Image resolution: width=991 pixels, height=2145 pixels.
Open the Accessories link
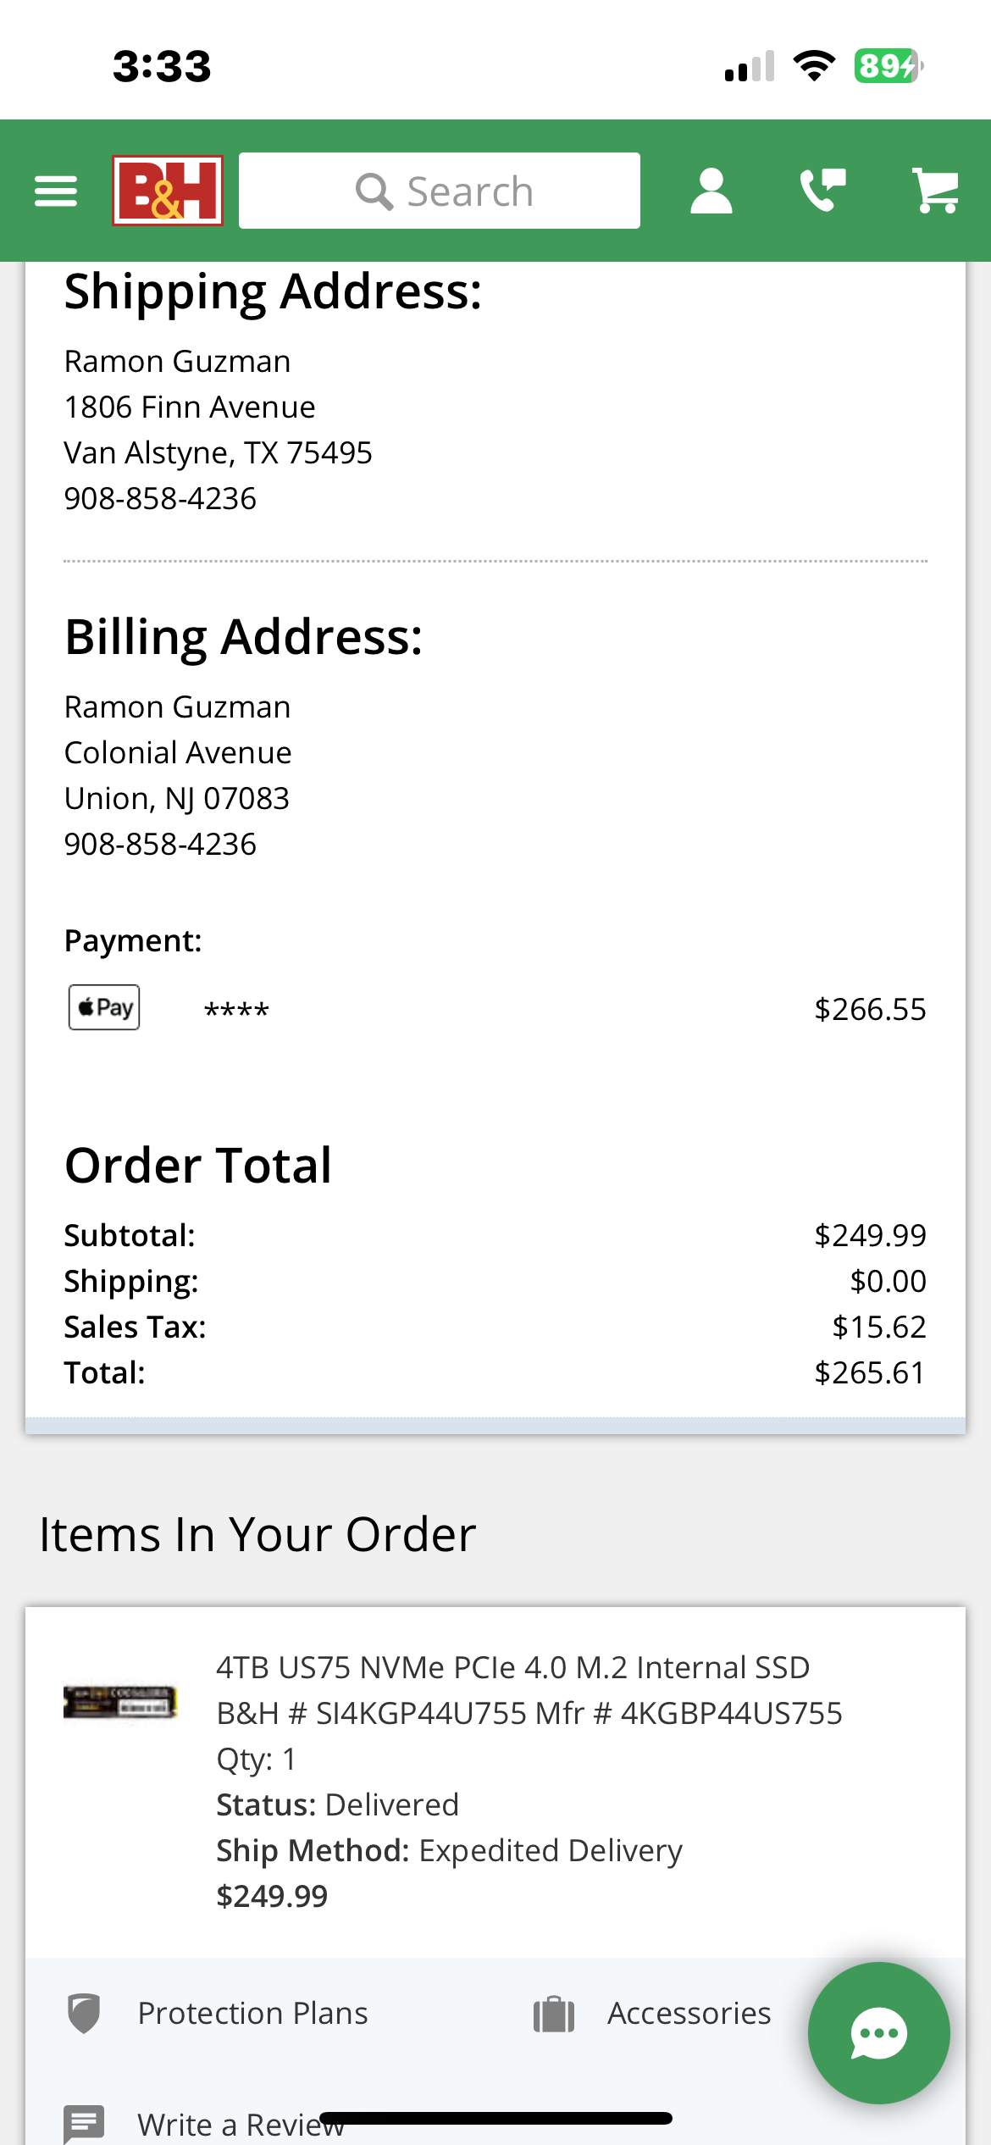[689, 2014]
